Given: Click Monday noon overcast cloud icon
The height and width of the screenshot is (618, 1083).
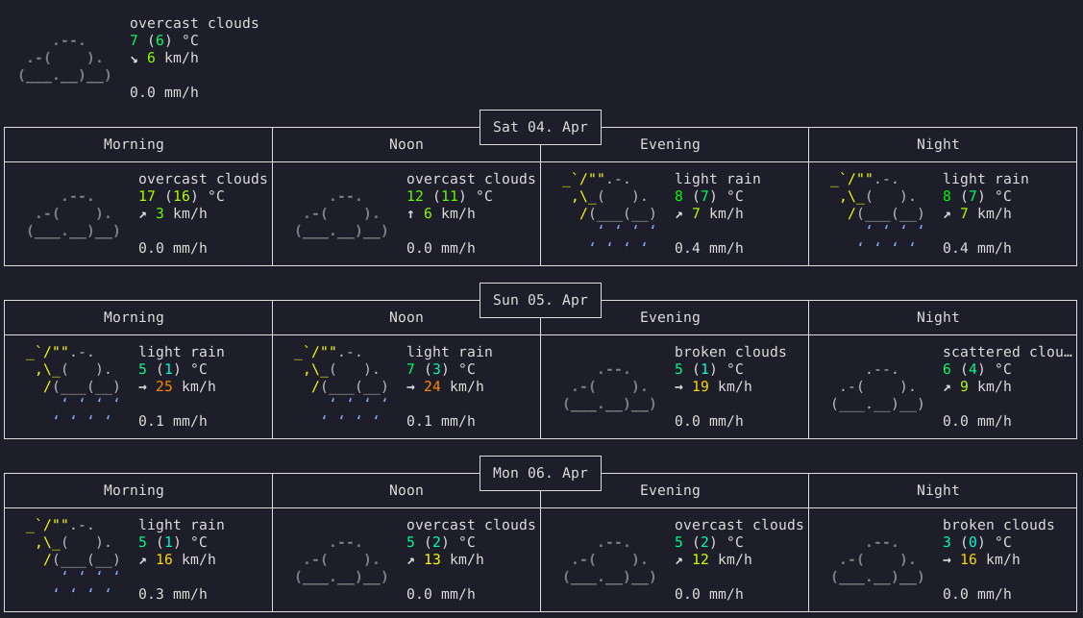Looking at the screenshot, I should click(x=342, y=559).
